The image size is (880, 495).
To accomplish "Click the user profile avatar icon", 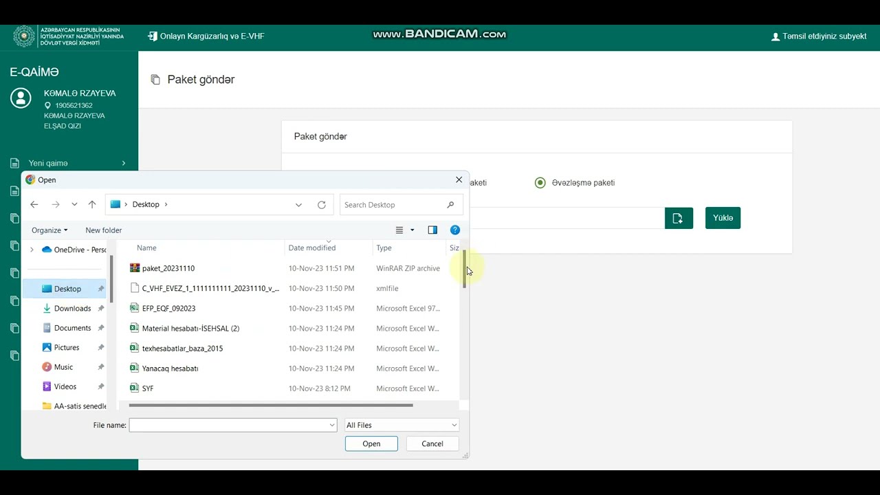I will 21,98.
